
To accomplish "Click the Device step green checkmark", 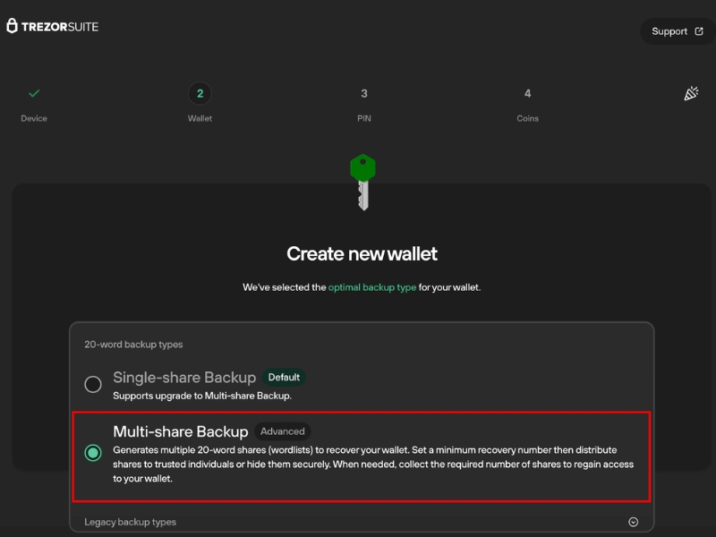I will pyautogui.click(x=34, y=94).
